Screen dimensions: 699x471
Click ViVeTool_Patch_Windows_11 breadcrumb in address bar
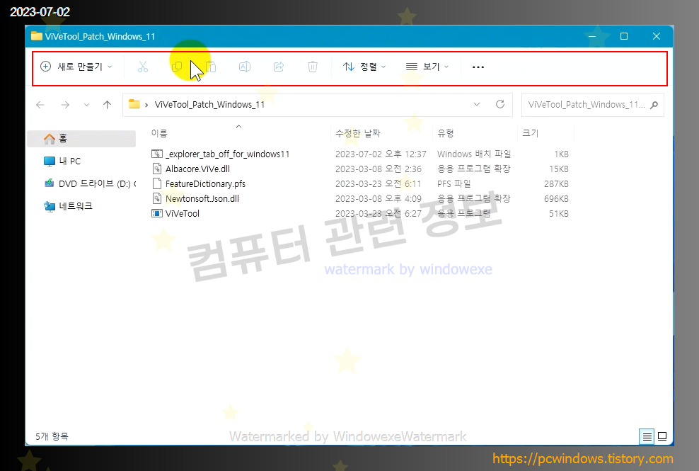(209, 104)
